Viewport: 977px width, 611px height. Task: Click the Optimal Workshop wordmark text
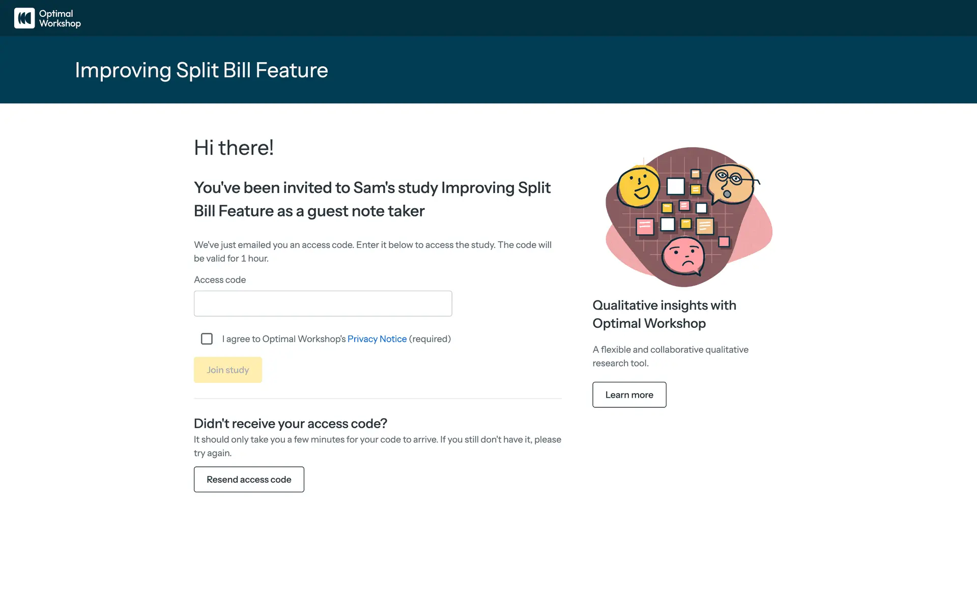pyautogui.click(x=60, y=18)
